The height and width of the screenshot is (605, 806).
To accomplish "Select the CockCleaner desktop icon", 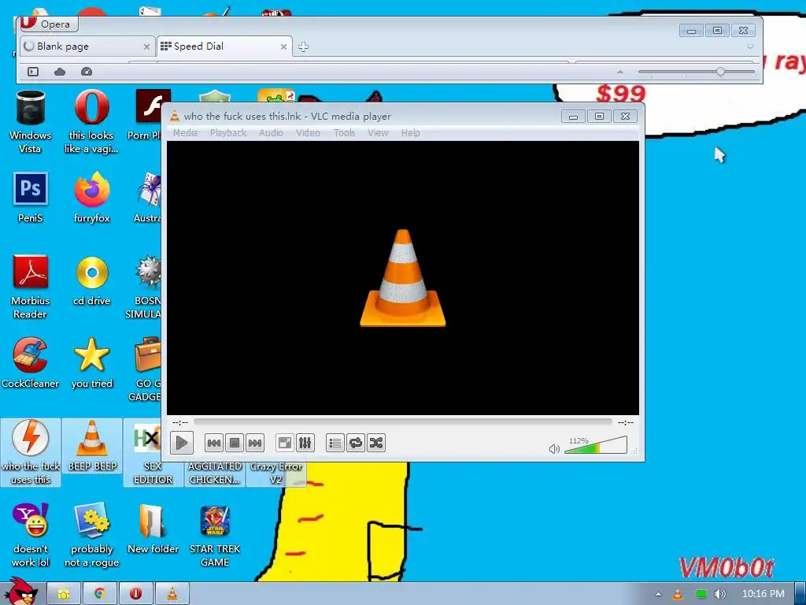I will tap(31, 362).
